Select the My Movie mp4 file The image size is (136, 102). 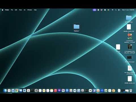(129, 58)
